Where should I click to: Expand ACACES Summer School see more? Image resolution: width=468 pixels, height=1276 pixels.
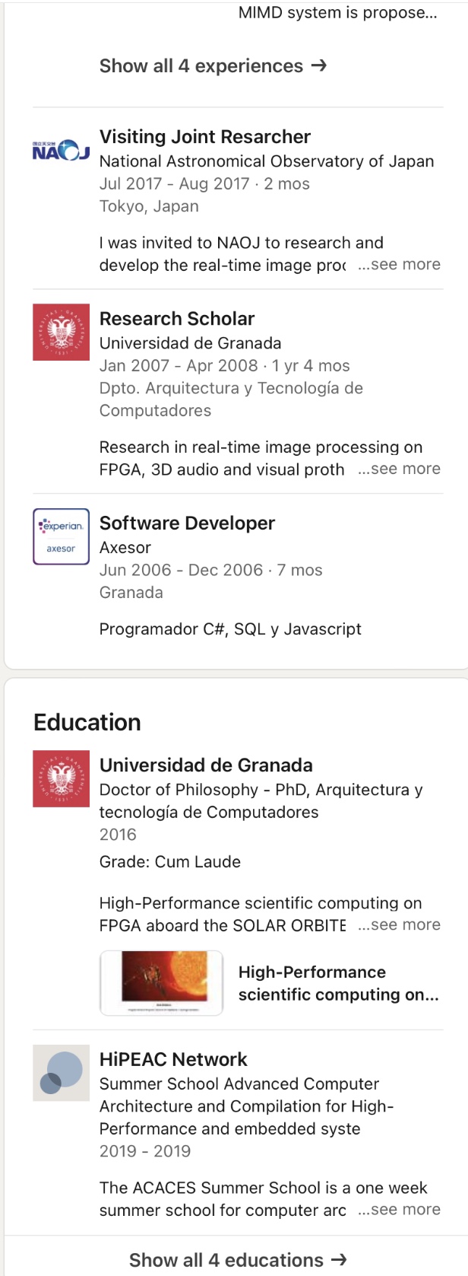pos(399,1210)
